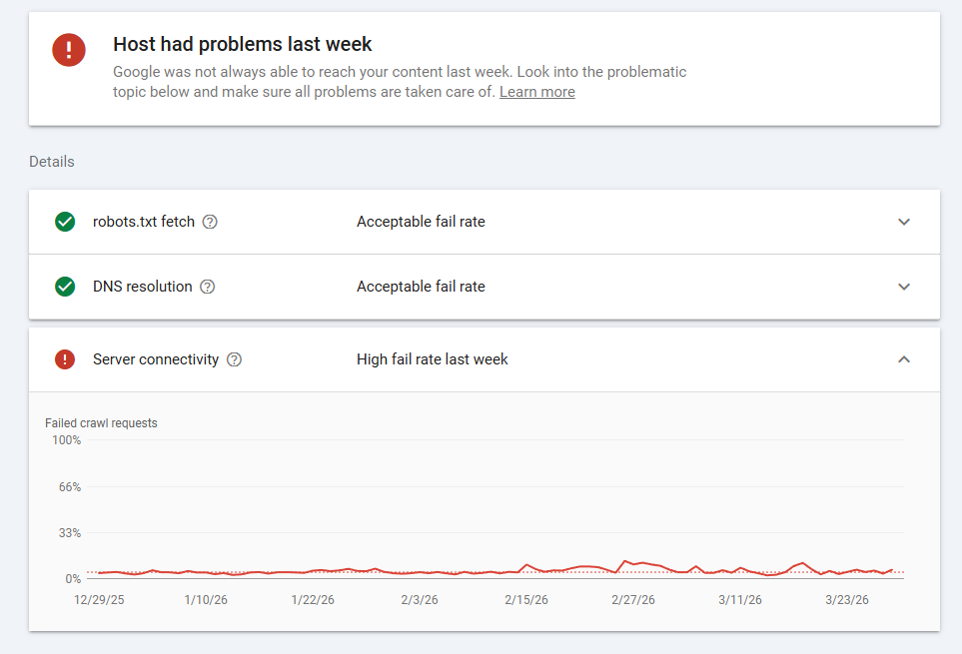Open help tooltip for Server connectivity
This screenshot has width=962, height=654.
234,359
